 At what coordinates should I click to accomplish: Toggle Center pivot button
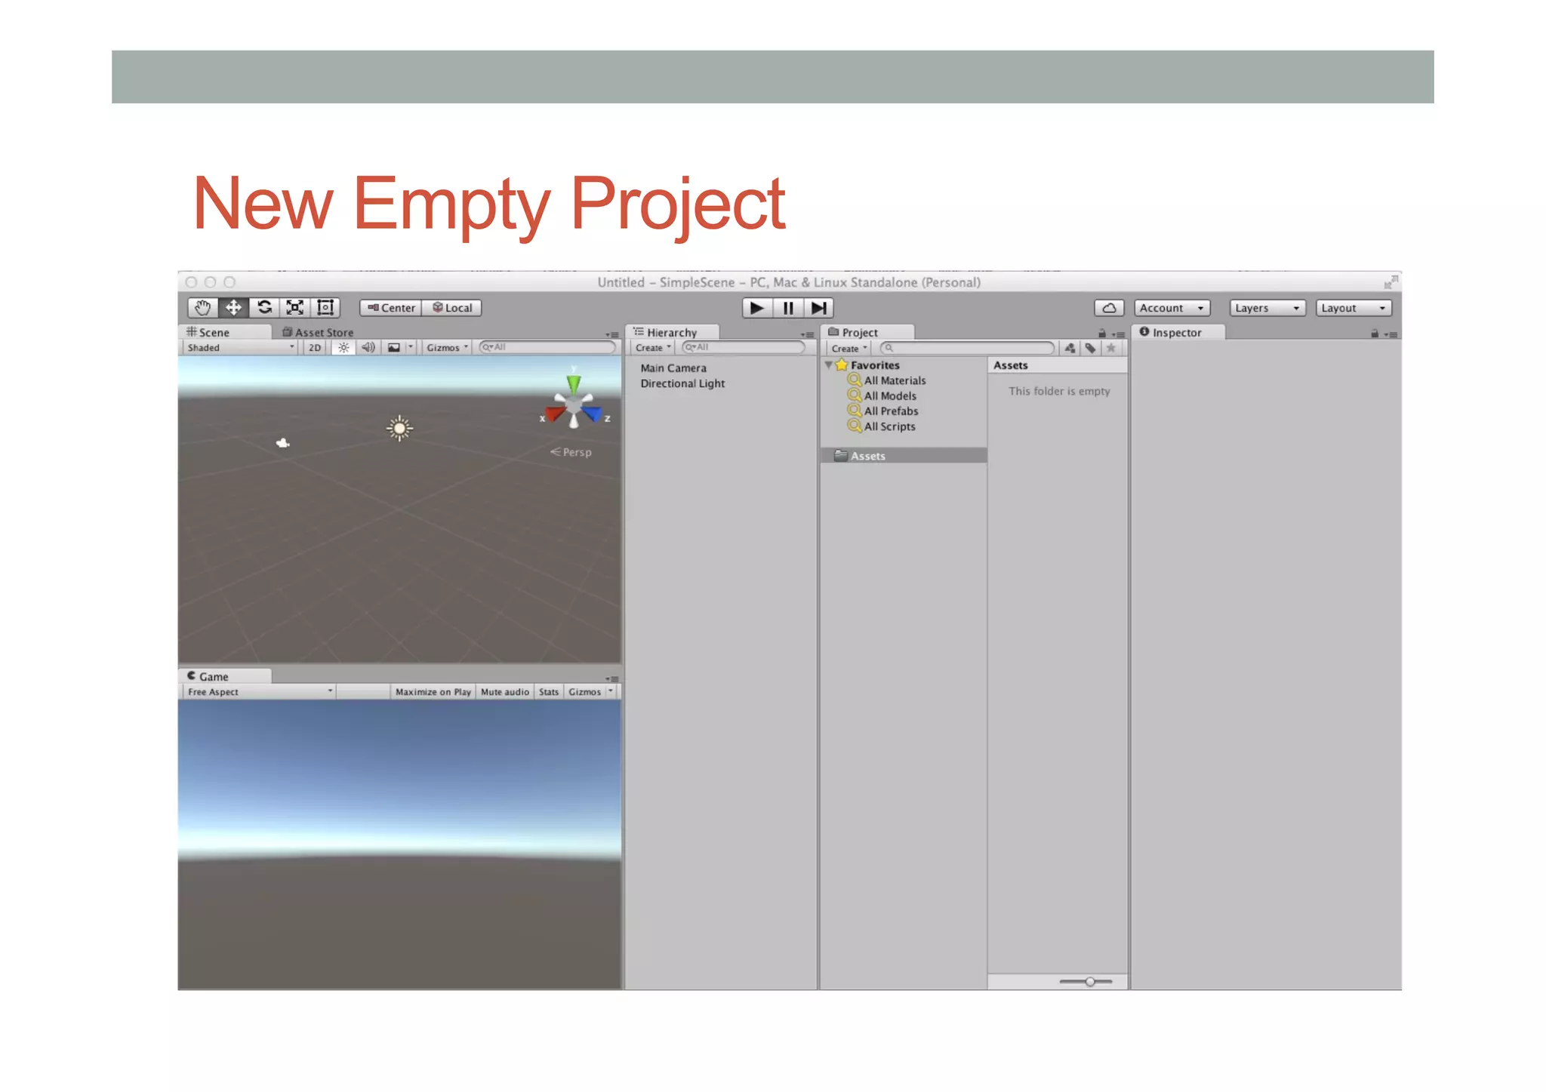391,308
